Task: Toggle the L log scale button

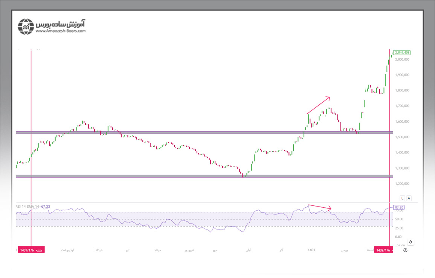Action: 402,198
